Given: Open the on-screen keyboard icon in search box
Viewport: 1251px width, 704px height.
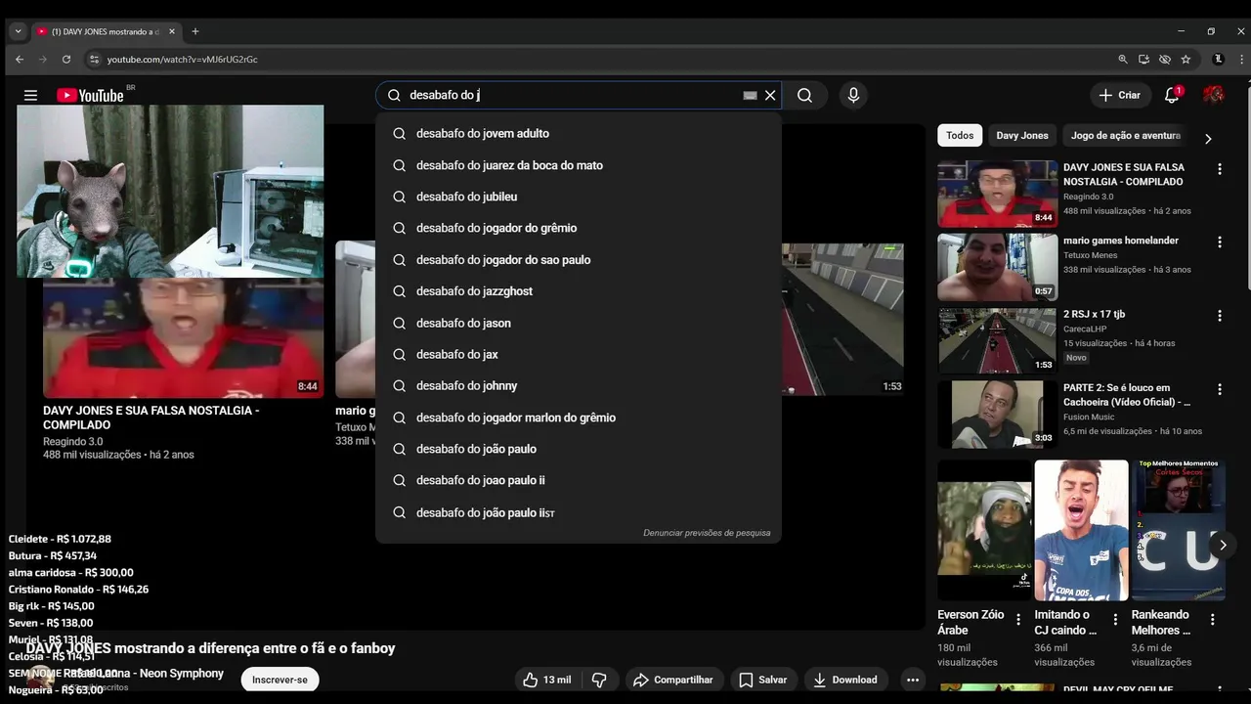Looking at the screenshot, I should click(750, 95).
